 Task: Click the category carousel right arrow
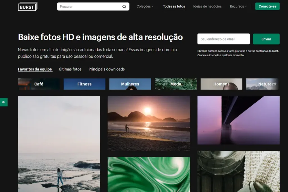click(x=274, y=84)
